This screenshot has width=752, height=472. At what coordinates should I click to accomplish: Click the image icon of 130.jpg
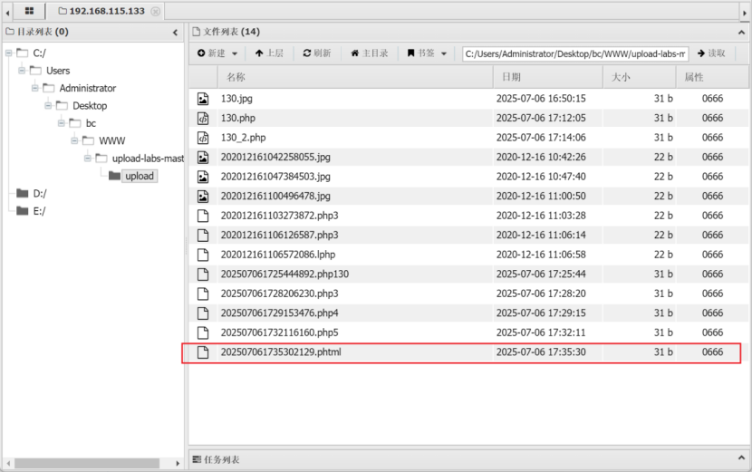[x=203, y=99]
